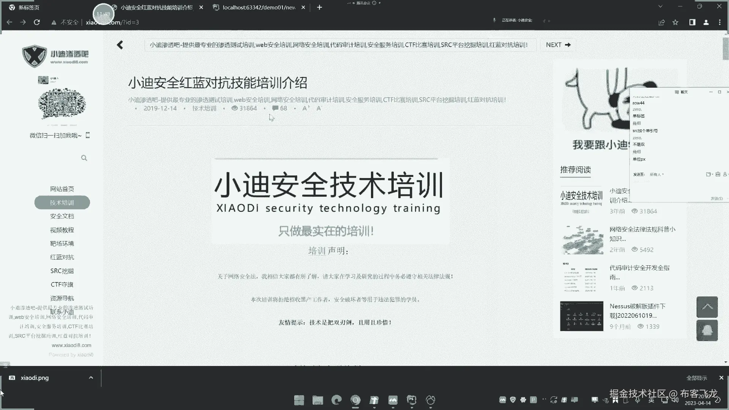Click the page vertical scrollbar thumb

(x=725, y=49)
